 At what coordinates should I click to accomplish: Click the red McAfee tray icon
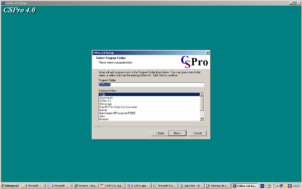point(290,186)
